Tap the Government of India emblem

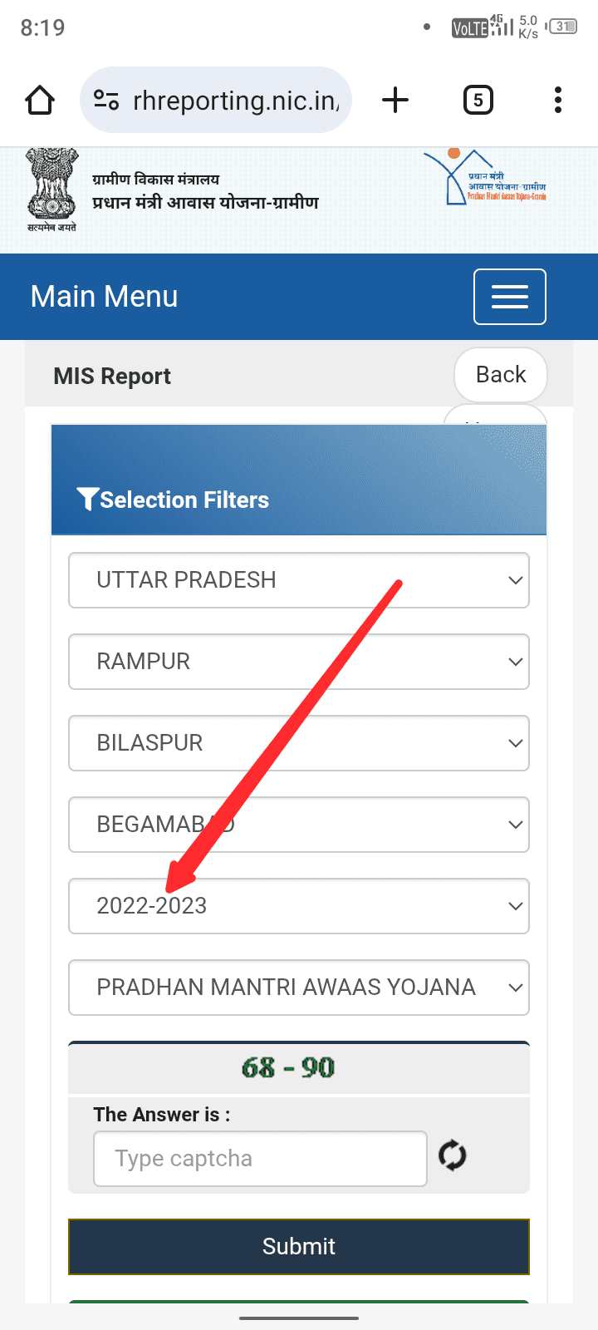coord(51,190)
